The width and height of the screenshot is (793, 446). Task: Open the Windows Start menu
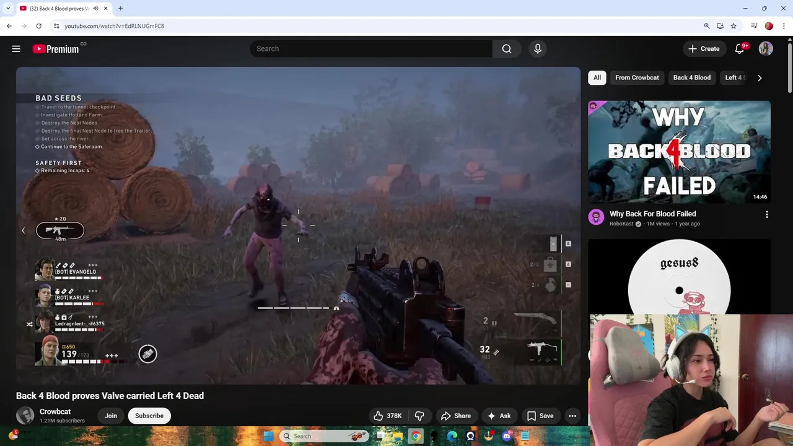(x=268, y=436)
